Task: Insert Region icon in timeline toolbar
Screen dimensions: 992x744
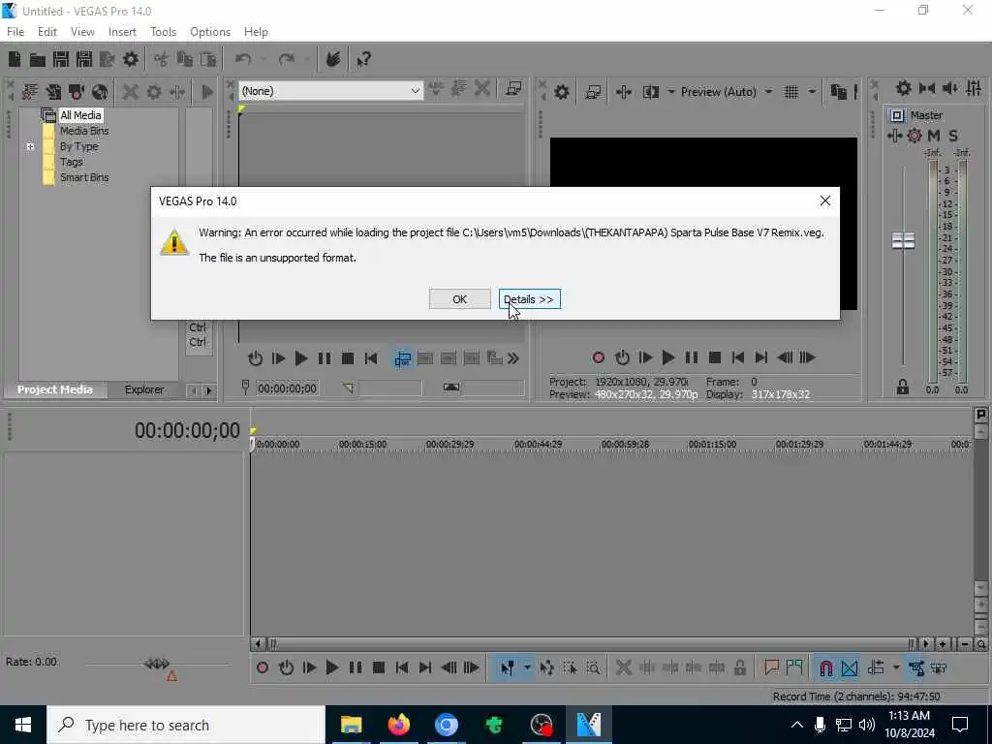Action: point(794,667)
